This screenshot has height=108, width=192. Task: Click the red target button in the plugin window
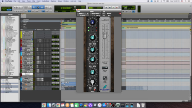[120, 13]
